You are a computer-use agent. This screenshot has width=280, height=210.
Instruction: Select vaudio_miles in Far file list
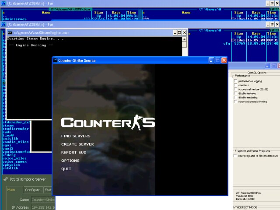coord(16,142)
